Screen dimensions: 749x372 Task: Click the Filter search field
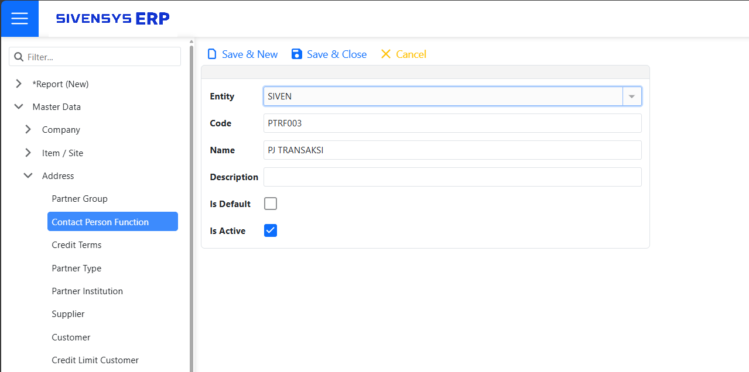point(95,57)
